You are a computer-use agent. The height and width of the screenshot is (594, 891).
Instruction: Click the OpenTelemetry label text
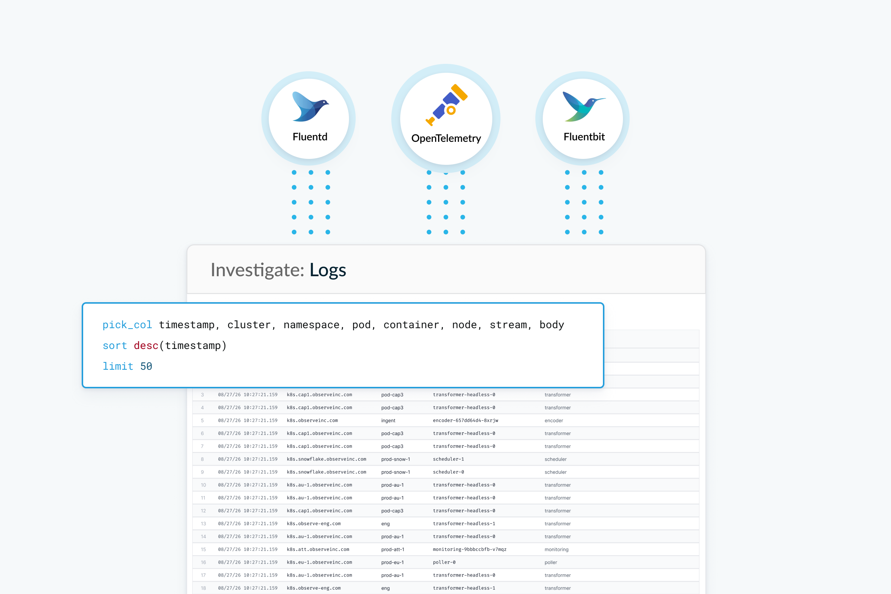(446, 138)
